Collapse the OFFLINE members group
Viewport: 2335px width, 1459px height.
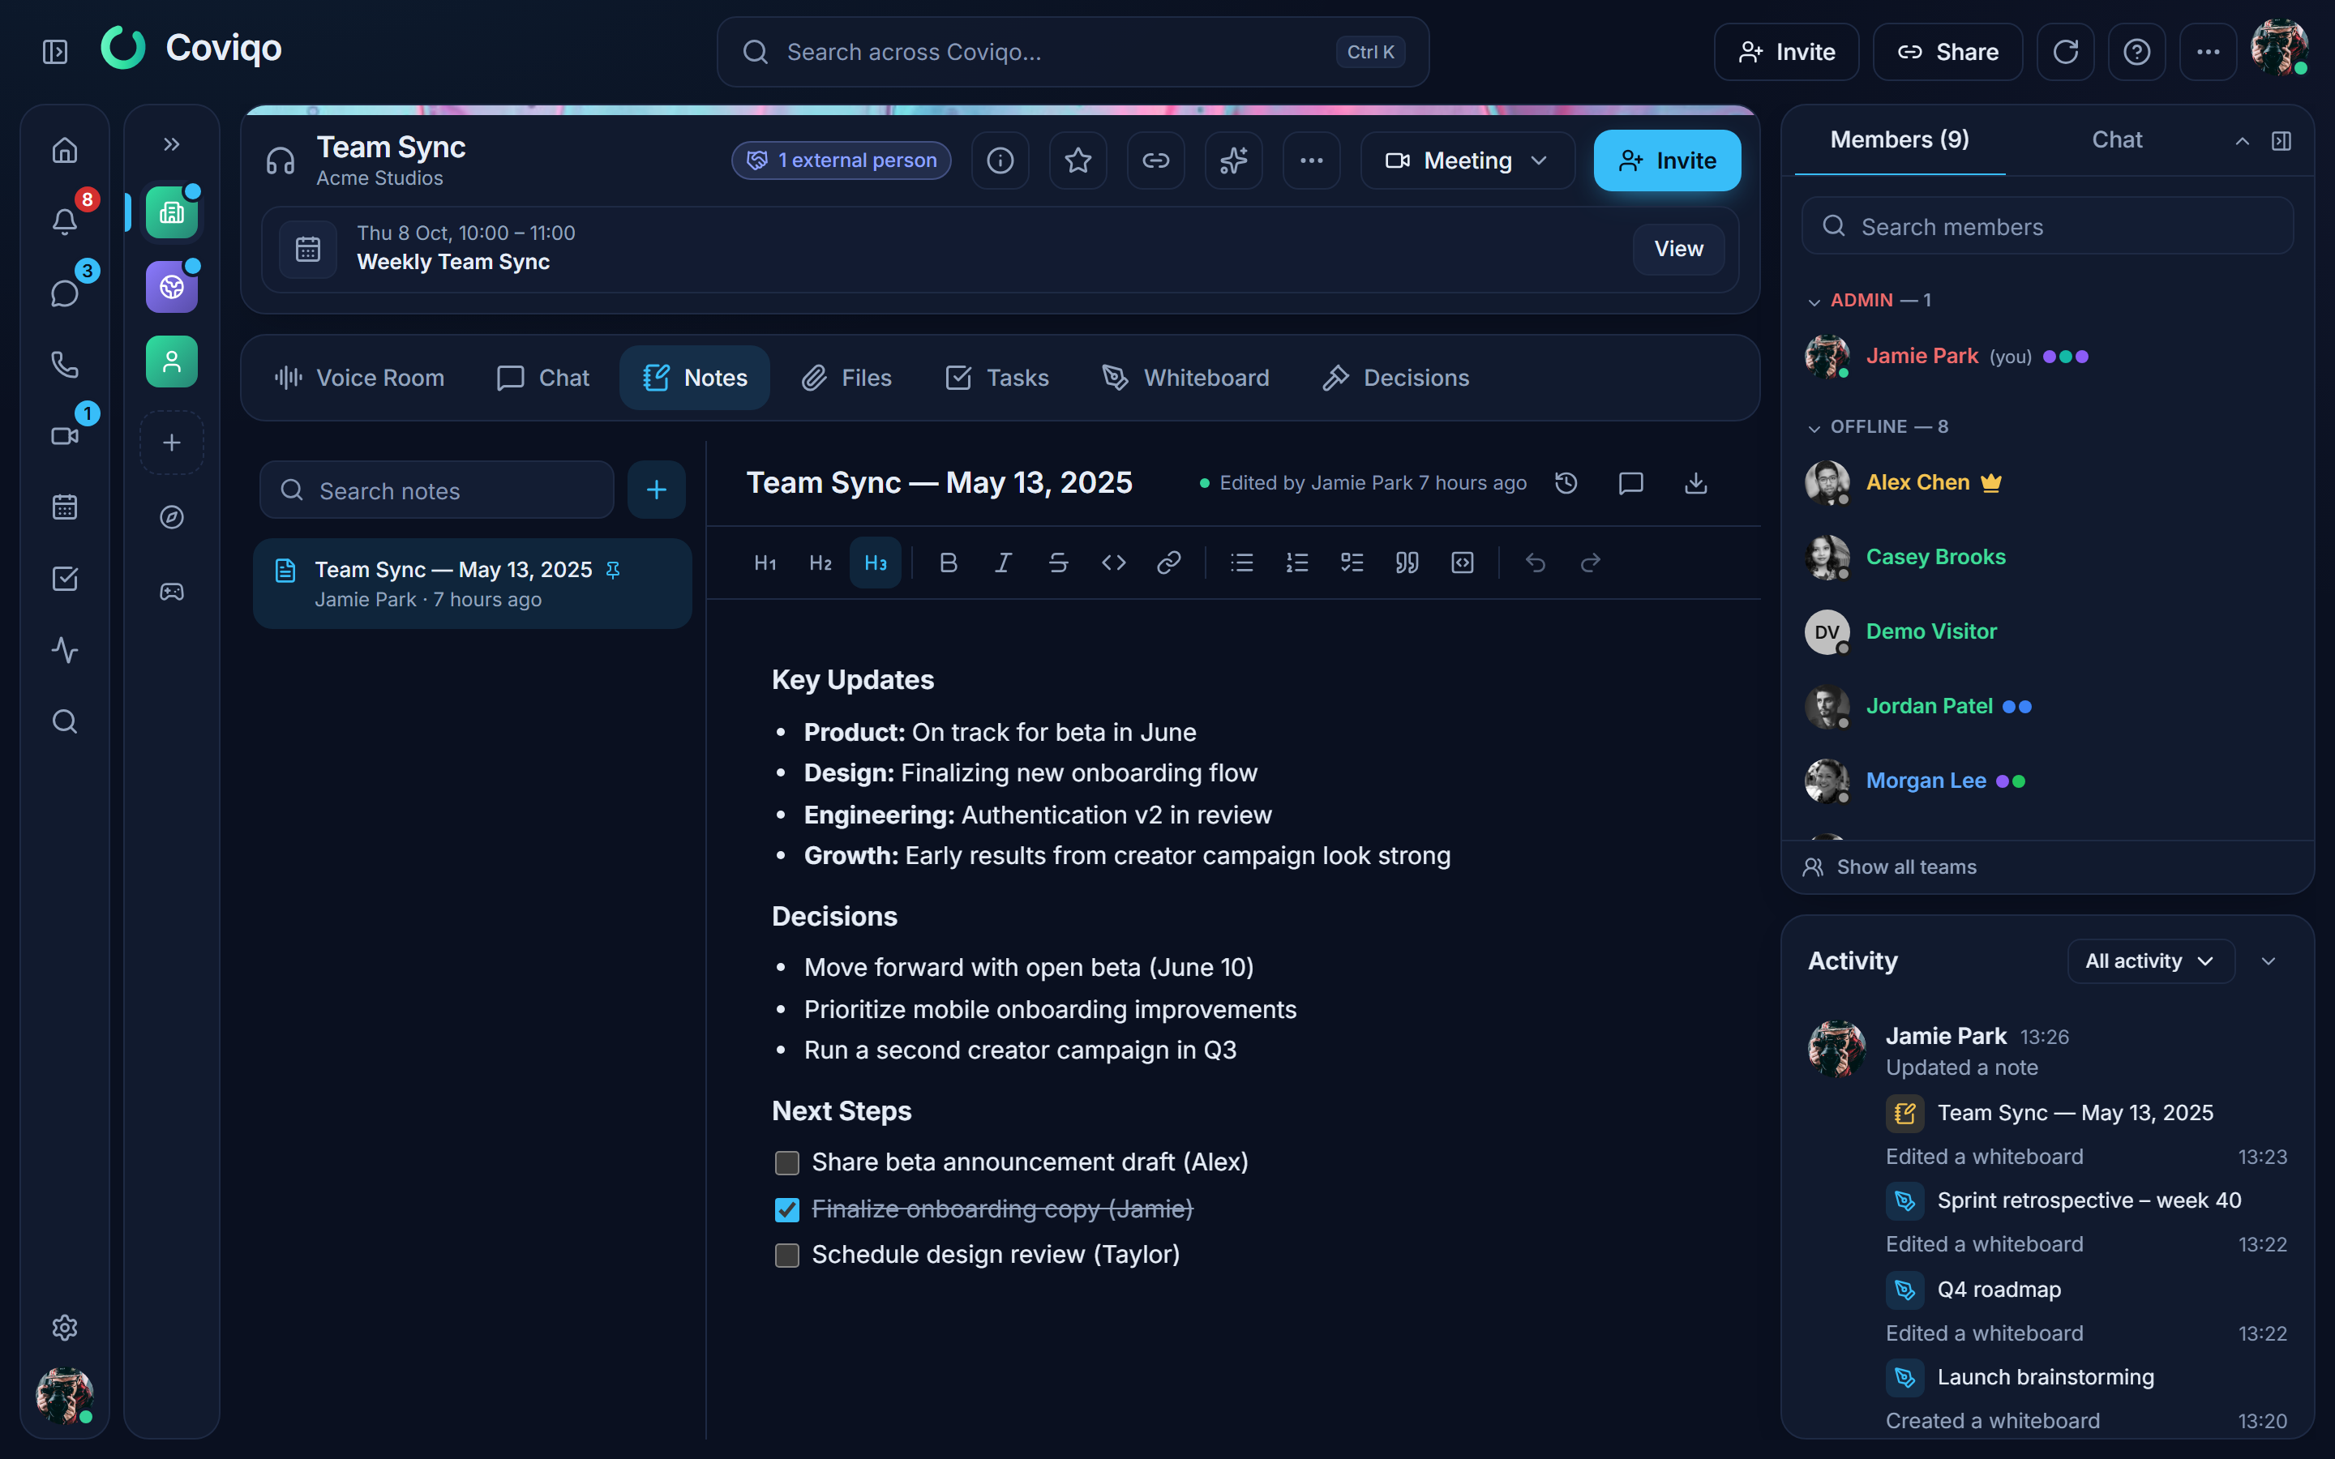click(1814, 426)
